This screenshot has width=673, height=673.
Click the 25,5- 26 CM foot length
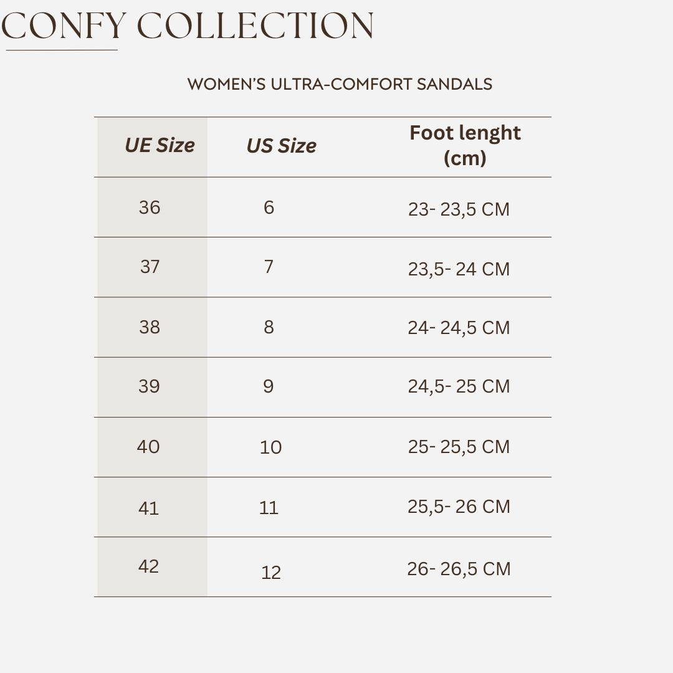tap(459, 507)
